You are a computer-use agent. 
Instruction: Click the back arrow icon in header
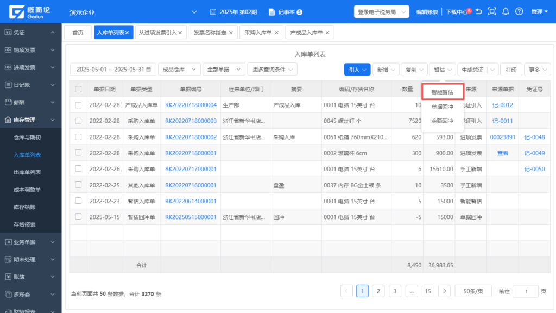click(479, 11)
